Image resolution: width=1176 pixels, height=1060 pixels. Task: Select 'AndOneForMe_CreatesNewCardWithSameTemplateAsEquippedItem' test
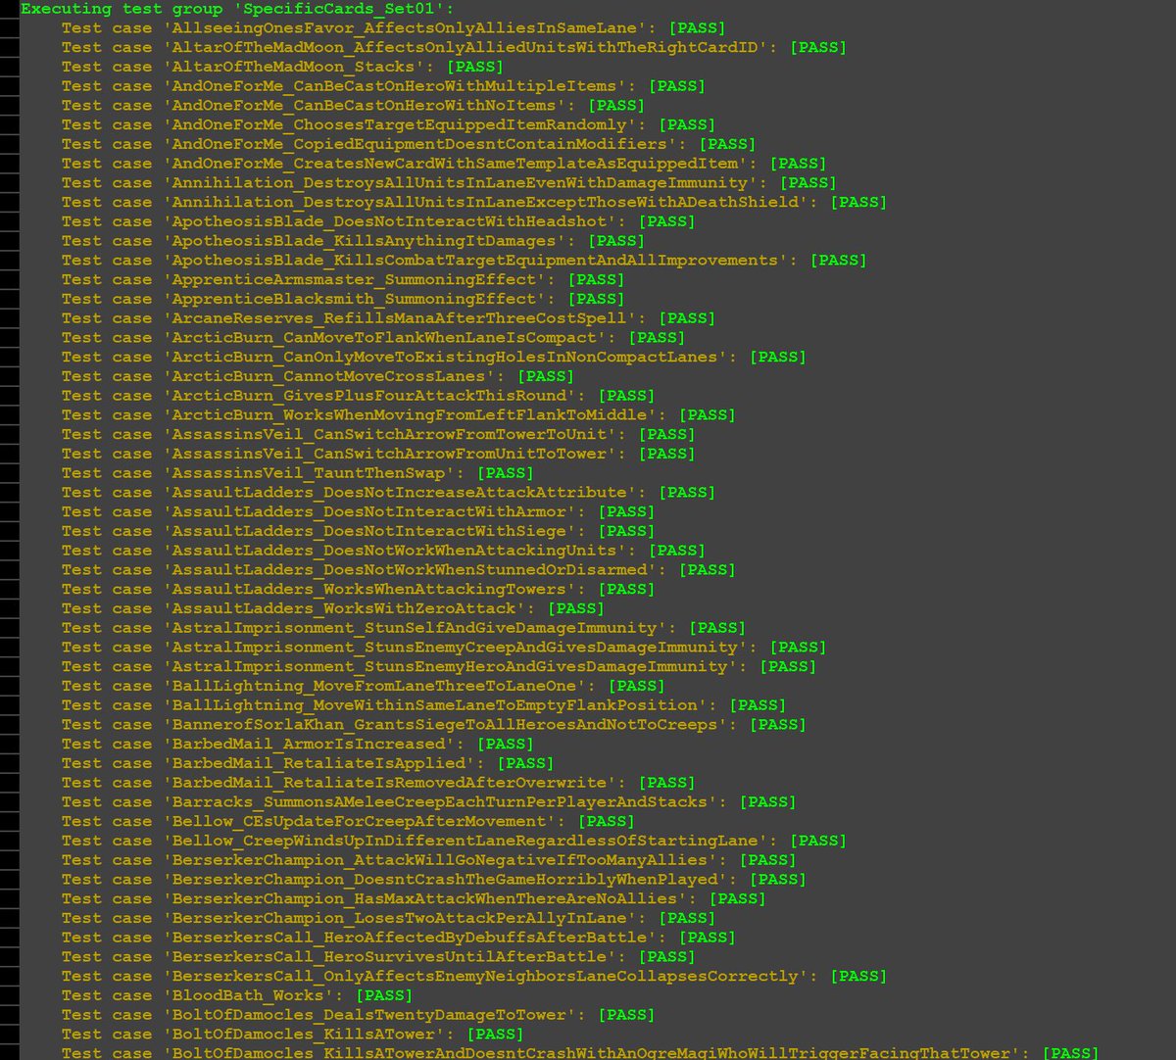tap(444, 164)
